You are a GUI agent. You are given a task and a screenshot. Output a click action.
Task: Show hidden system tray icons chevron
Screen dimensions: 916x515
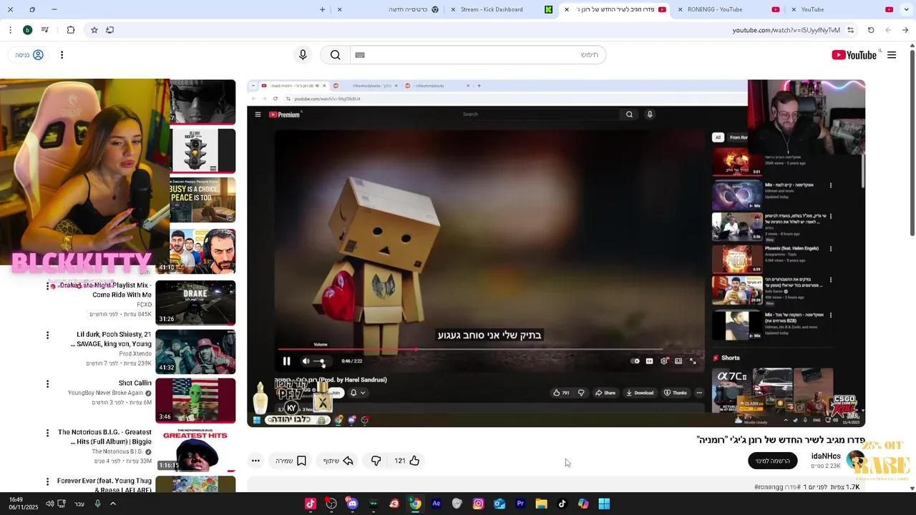pos(112,504)
